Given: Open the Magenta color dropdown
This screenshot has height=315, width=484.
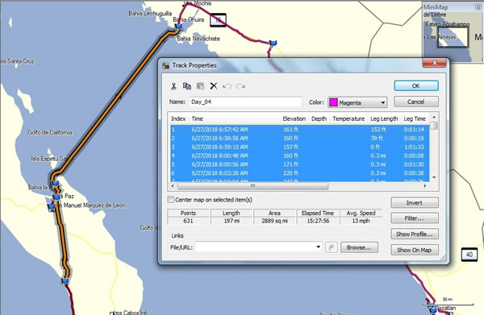Looking at the screenshot, I should coord(382,102).
